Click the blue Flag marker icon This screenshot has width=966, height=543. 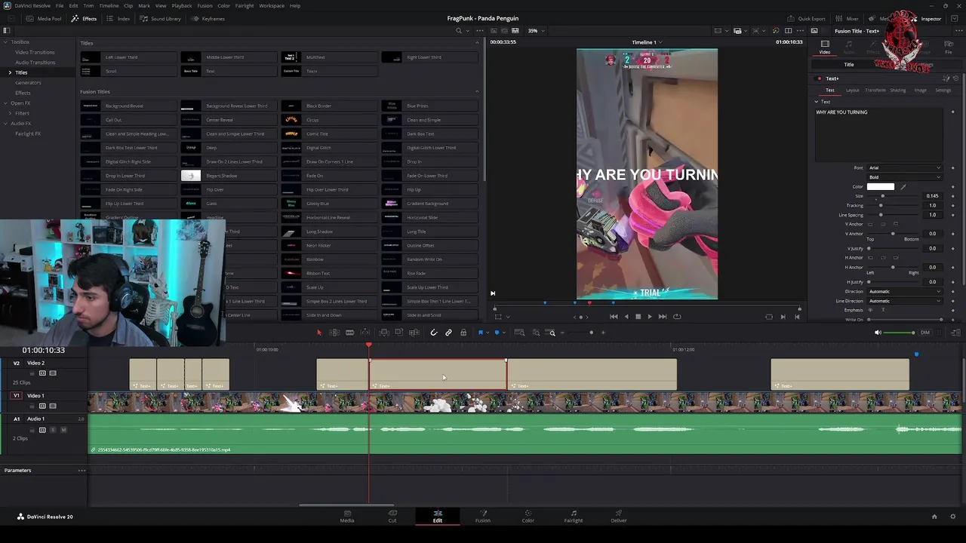pyautogui.click(x=481, y=333)
